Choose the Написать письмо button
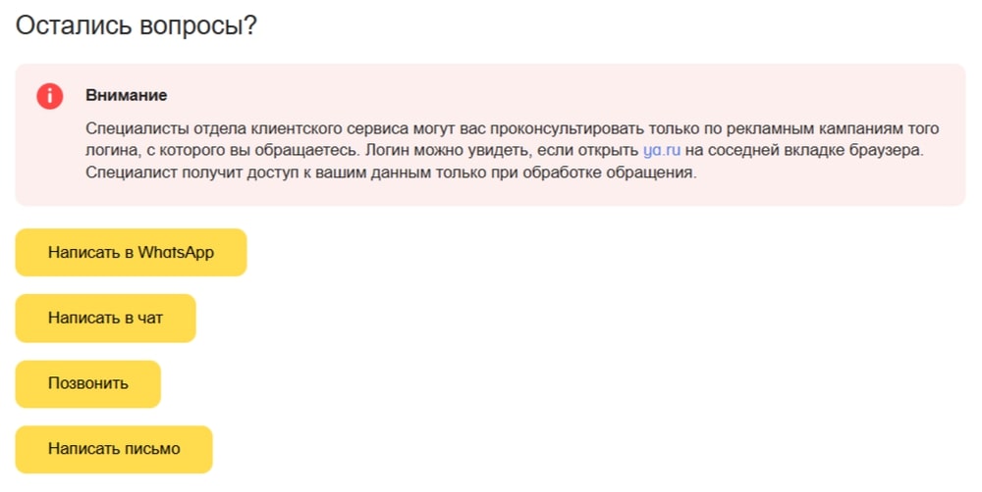Viewport: 982px width, 492px height. pyautogui.click(x=114, y=450)
